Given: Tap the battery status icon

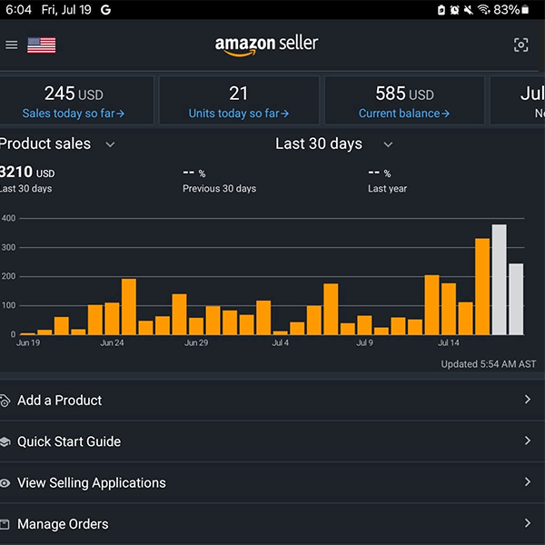Looking at the screenshot, I should coord(525,10).
